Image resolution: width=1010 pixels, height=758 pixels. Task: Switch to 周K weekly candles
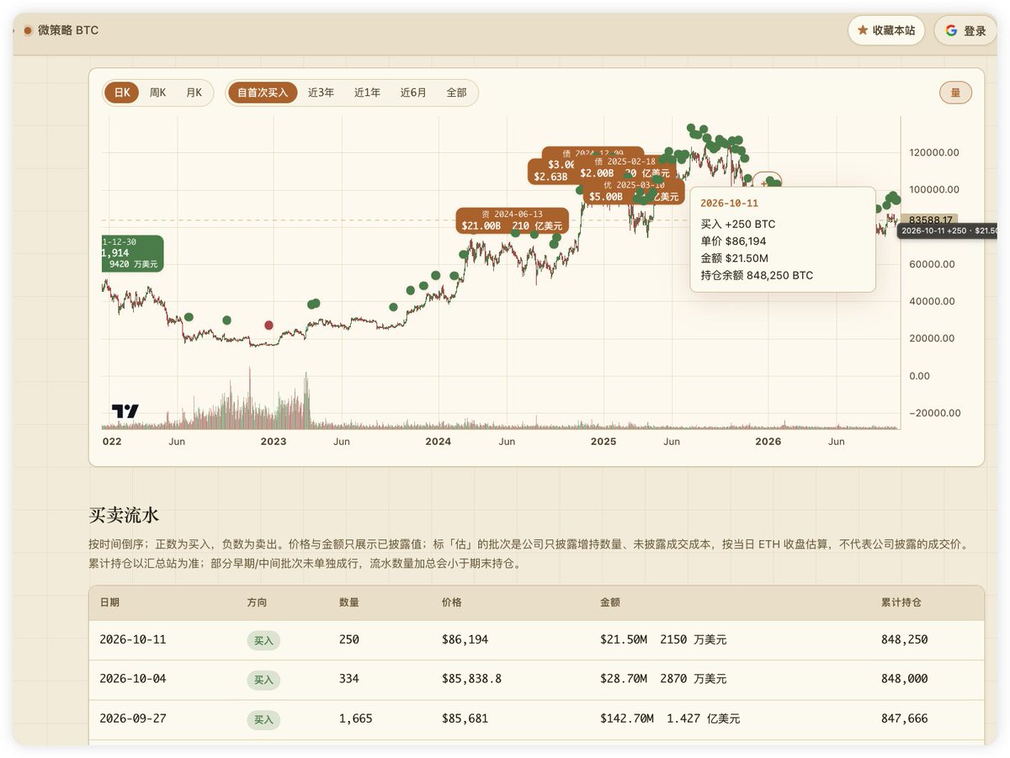point(157,93)
